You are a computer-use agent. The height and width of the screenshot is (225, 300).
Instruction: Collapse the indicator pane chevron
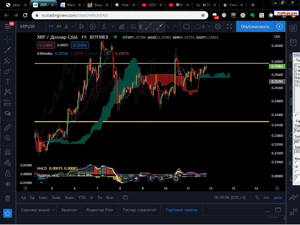(x=41, y=182)
